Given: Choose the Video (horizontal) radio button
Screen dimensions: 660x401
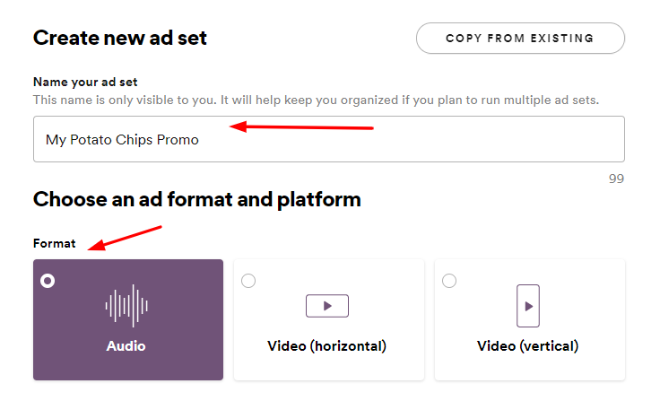Looking at the screenshot, I should pos(248,281).
